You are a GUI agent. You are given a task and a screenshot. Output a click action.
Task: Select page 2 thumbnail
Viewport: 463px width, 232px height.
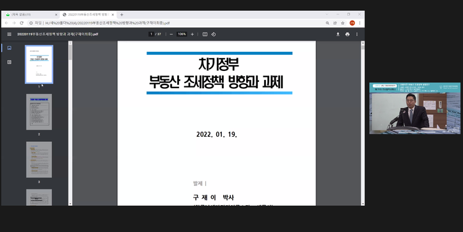point(39,112)
